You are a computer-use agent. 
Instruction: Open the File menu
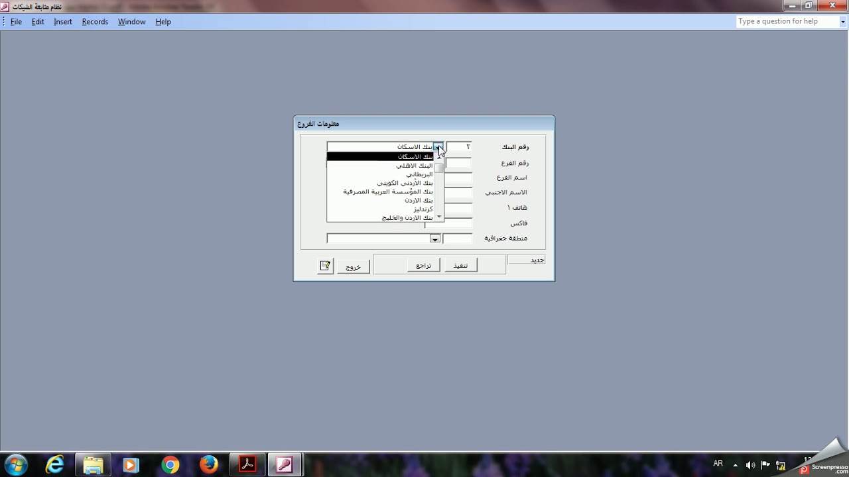(16, 22)
